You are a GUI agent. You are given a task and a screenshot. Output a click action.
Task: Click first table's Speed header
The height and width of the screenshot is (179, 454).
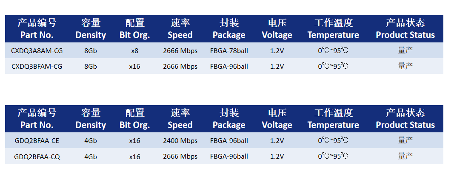click(x=180, y=29)
